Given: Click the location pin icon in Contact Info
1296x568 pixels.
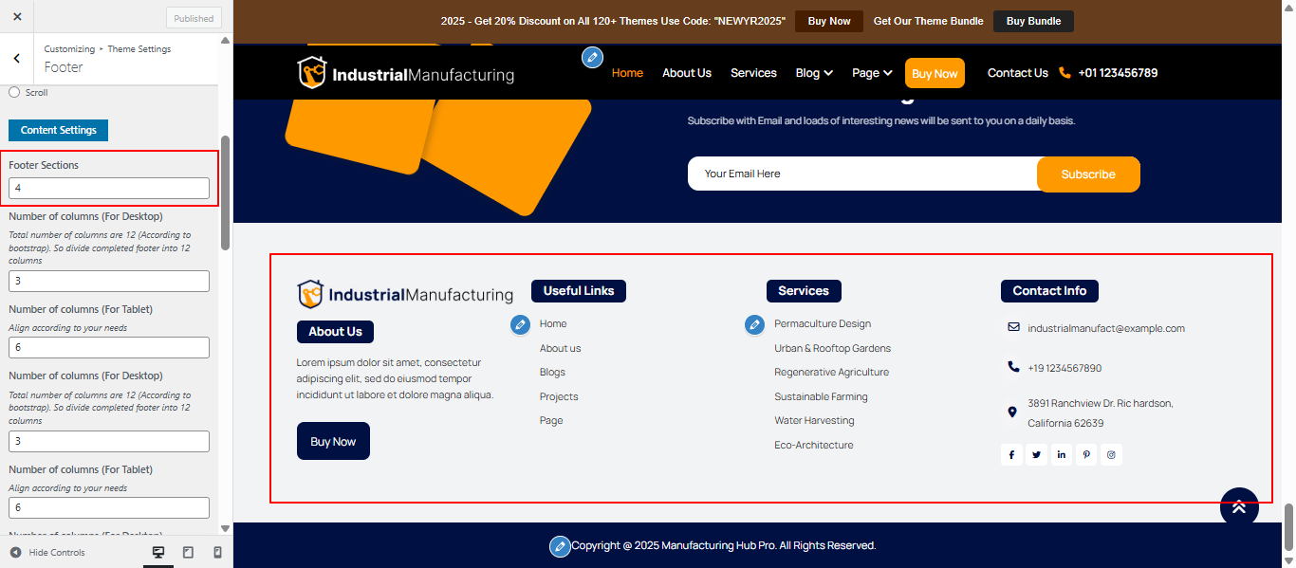Looking at the screenshot, I should (1011, 412).
